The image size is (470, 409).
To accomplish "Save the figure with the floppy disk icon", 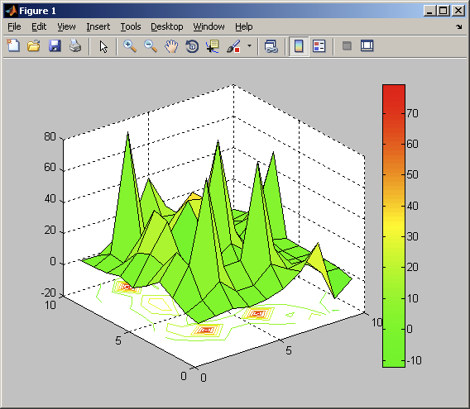I will [x=55, y=46].
